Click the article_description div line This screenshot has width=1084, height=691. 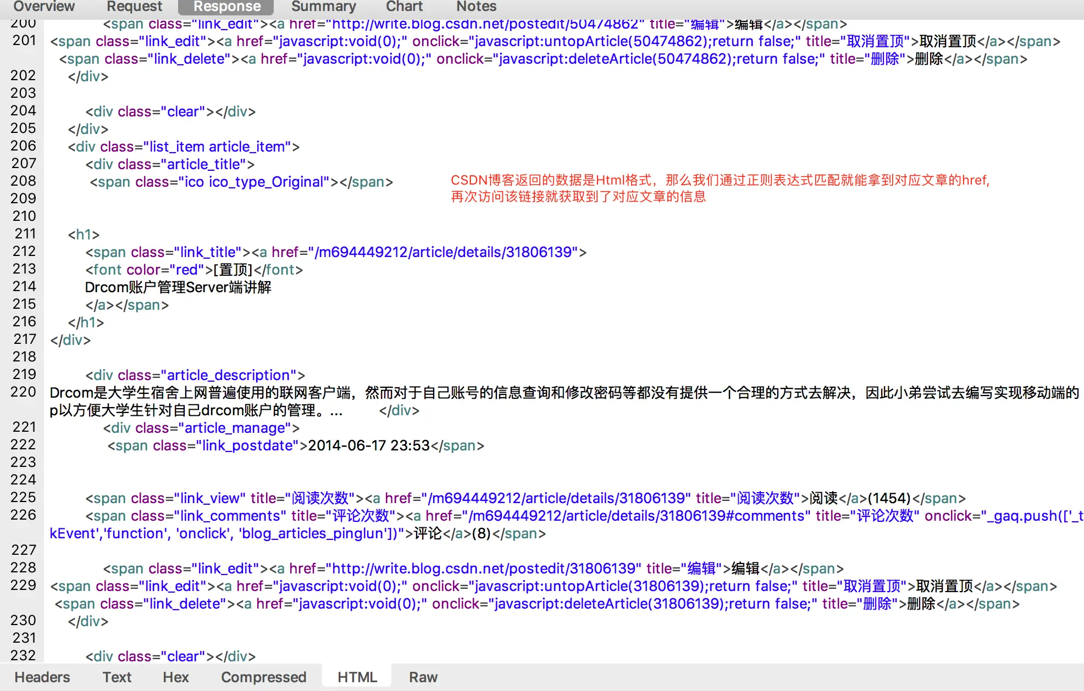195,375
